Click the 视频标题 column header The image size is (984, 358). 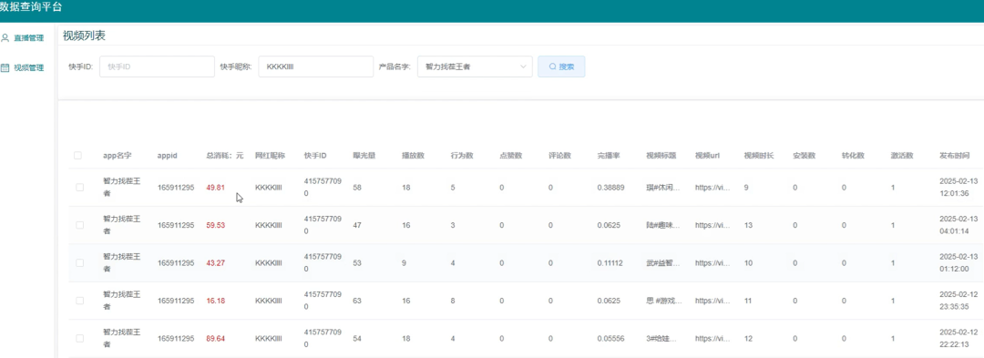[661, 156]
